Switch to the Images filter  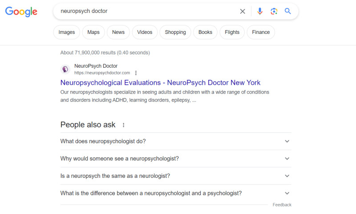(67, 32)
